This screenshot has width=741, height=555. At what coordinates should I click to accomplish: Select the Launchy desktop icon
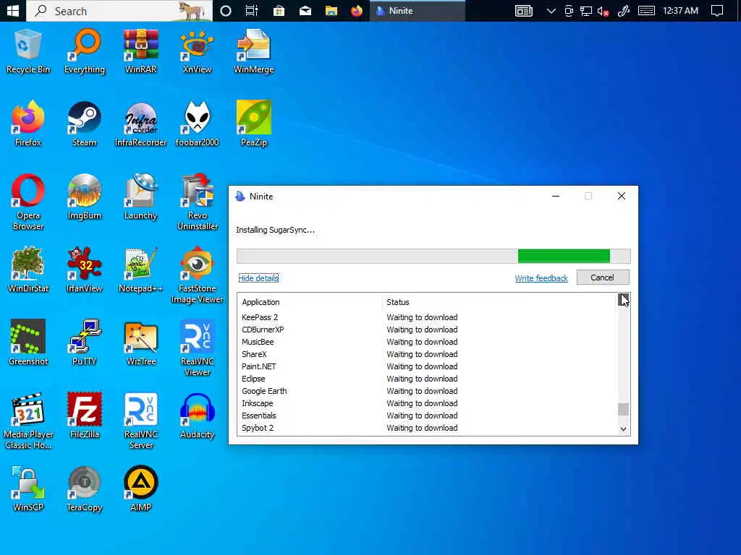[x=141, y=198]
